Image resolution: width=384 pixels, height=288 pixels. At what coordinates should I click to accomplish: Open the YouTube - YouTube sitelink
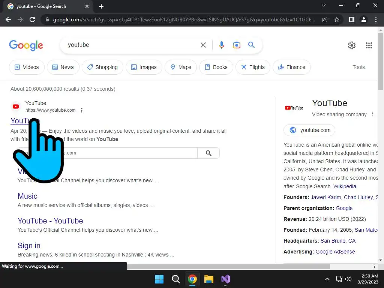coord(50,221)
